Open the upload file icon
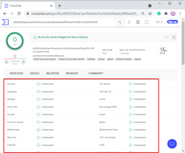Image resolution: width=185 pixels, height=153 pixels. 129,22
